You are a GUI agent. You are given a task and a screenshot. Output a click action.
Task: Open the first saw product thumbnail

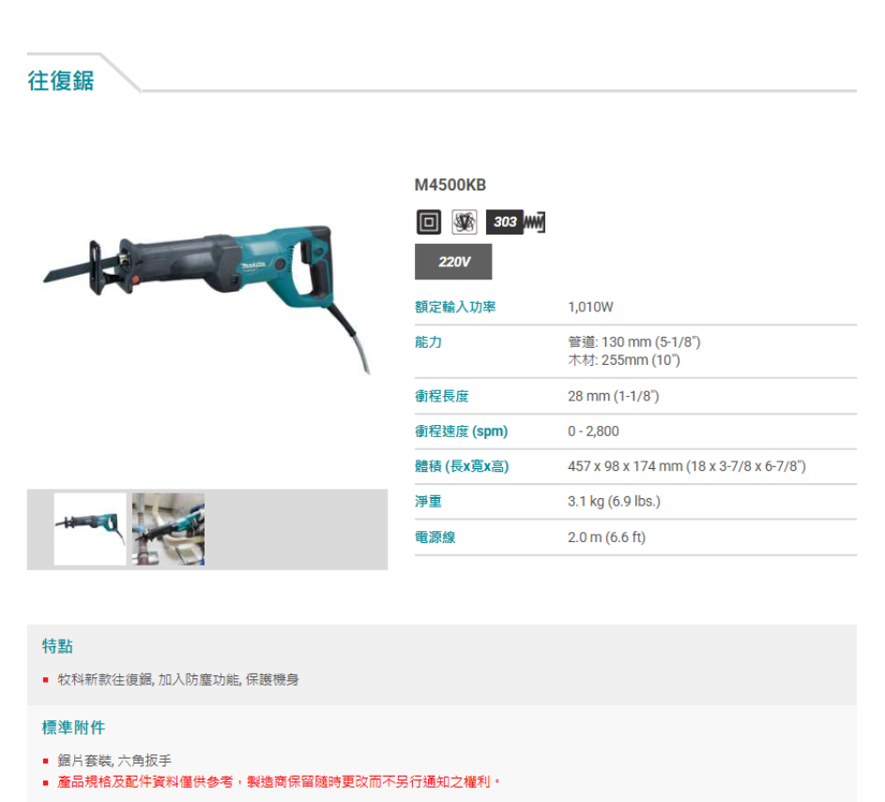90,529
